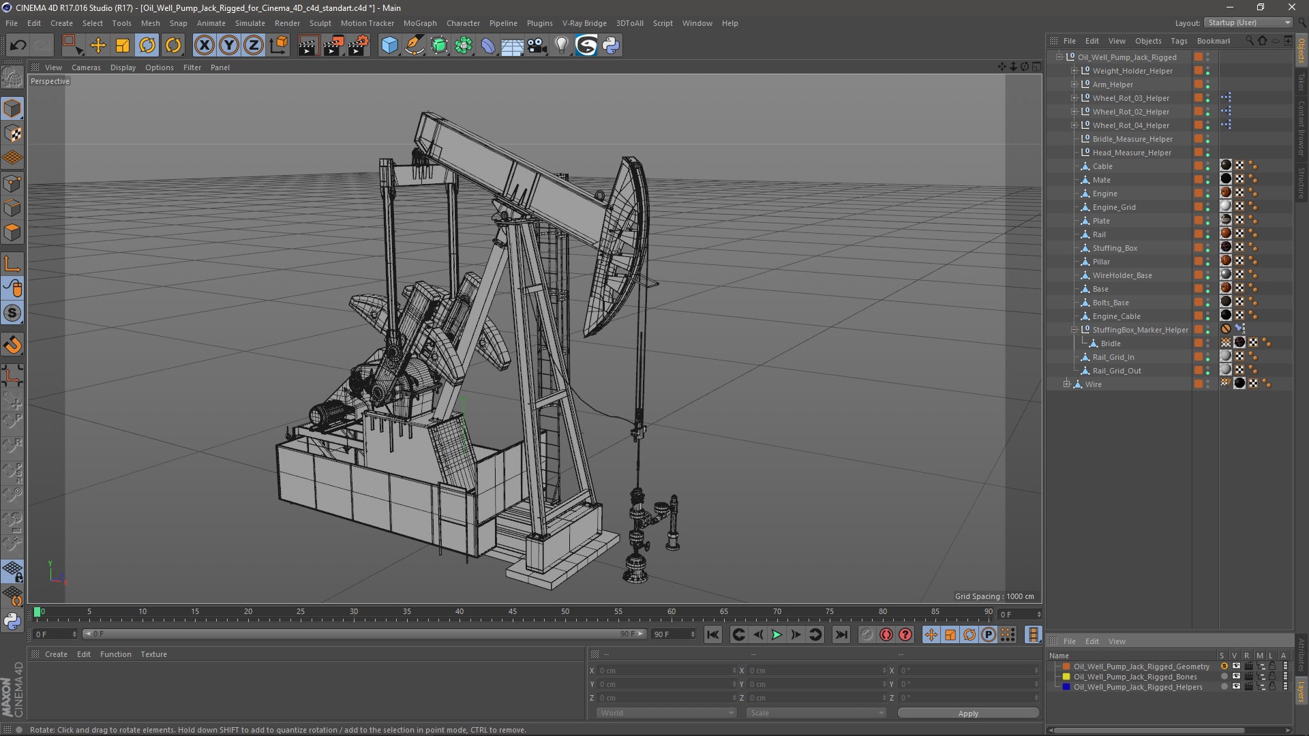The image size is (1309, 736).
Task: Collapse StuffingBox_Marker_Helper in object tree
Action: point(1074,330)
